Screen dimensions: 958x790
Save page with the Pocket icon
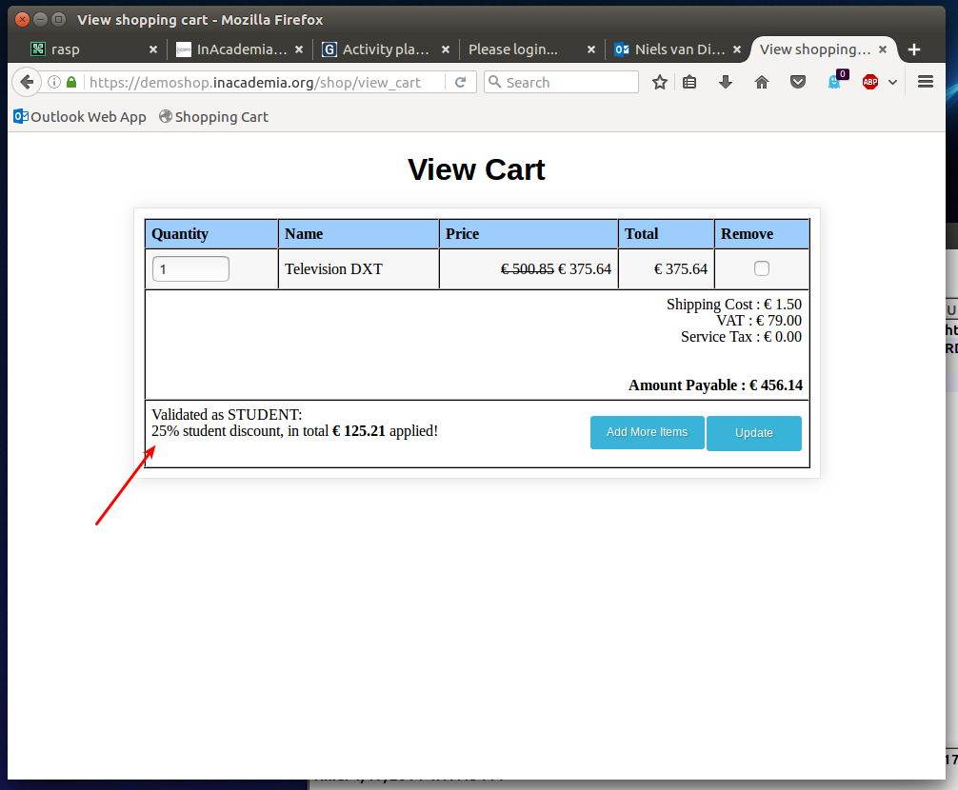pos(797,82)
